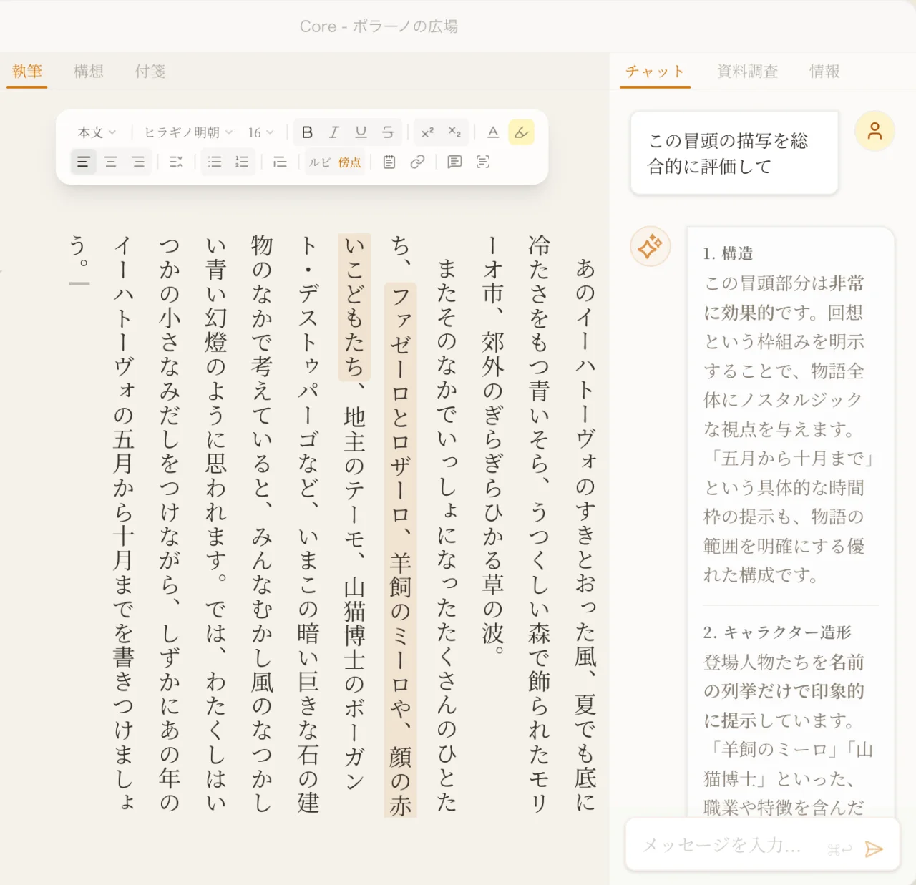Click the scan text frame icon
This screenshot has height=885, width=916.
[x=483, y=162]
